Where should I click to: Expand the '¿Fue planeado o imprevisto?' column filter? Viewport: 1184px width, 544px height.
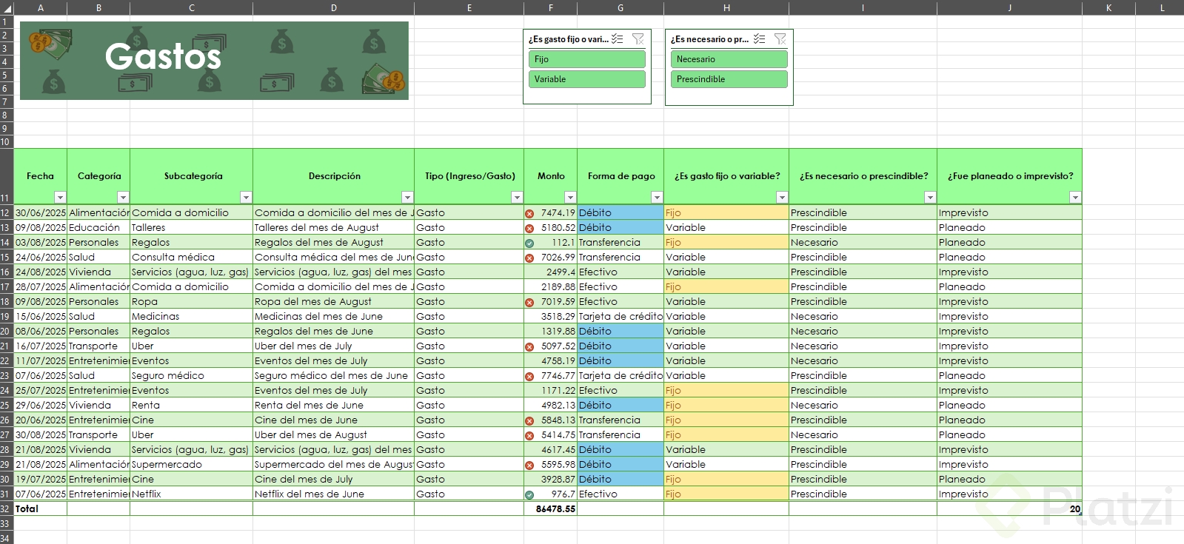1075,197
